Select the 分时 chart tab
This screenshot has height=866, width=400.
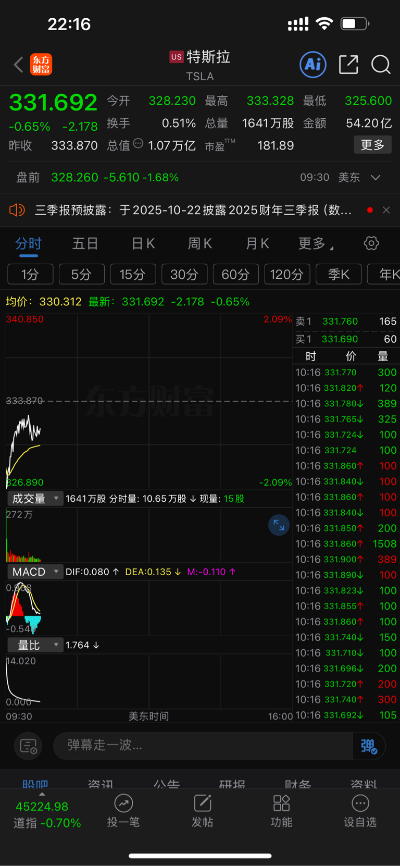point(28,243)
